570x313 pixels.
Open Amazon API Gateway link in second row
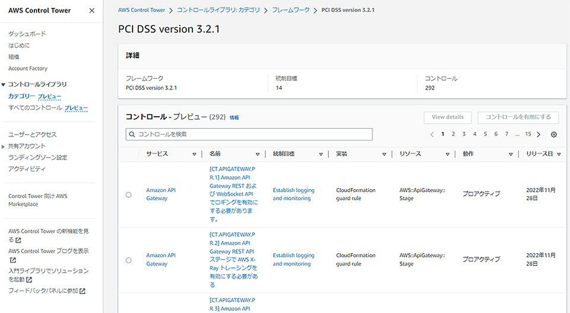[x=161, y=260]
